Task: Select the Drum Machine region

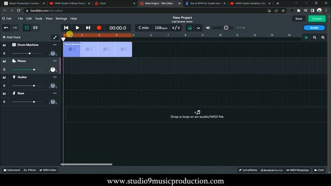Action: coord(98,50)
